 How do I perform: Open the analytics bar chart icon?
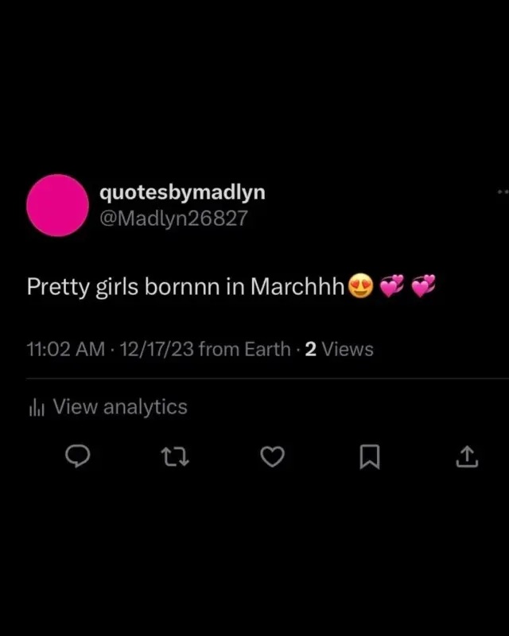[x=37, y=407]
